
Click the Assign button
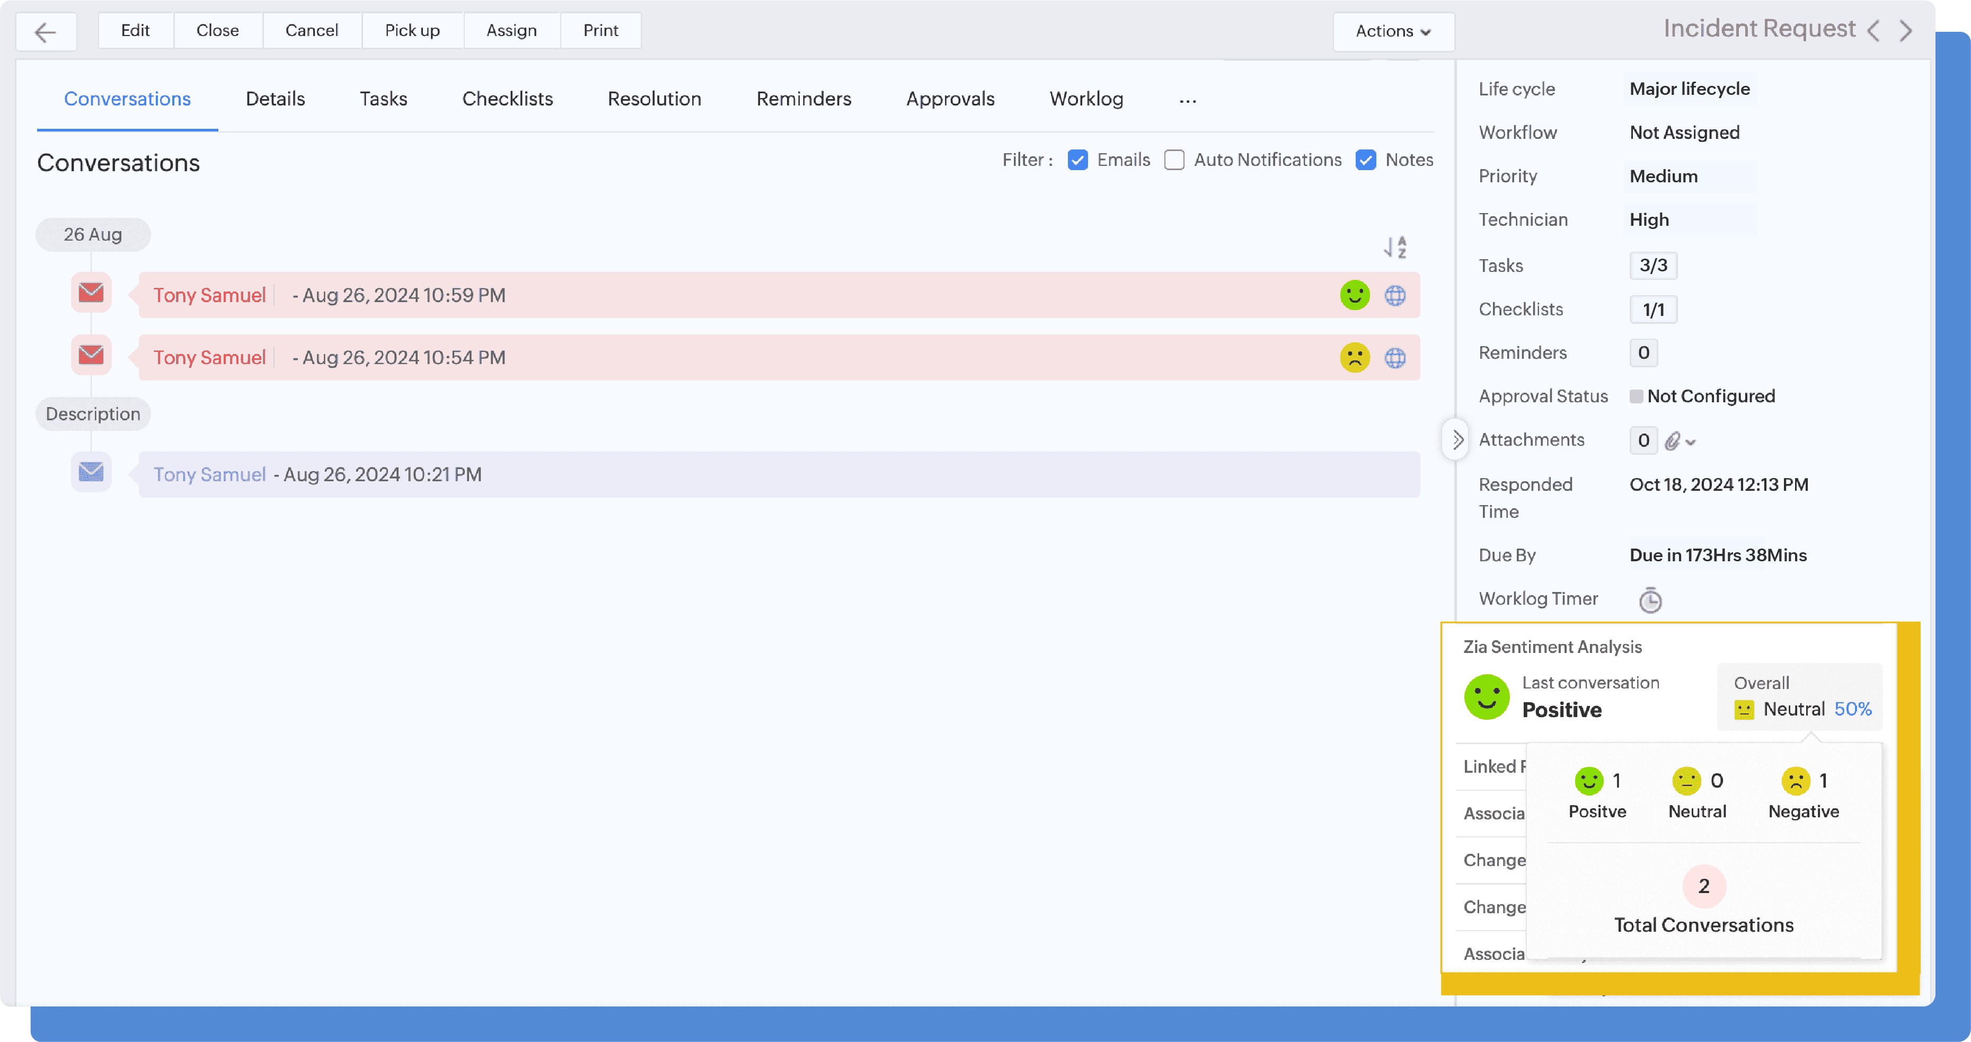point(511,31)
